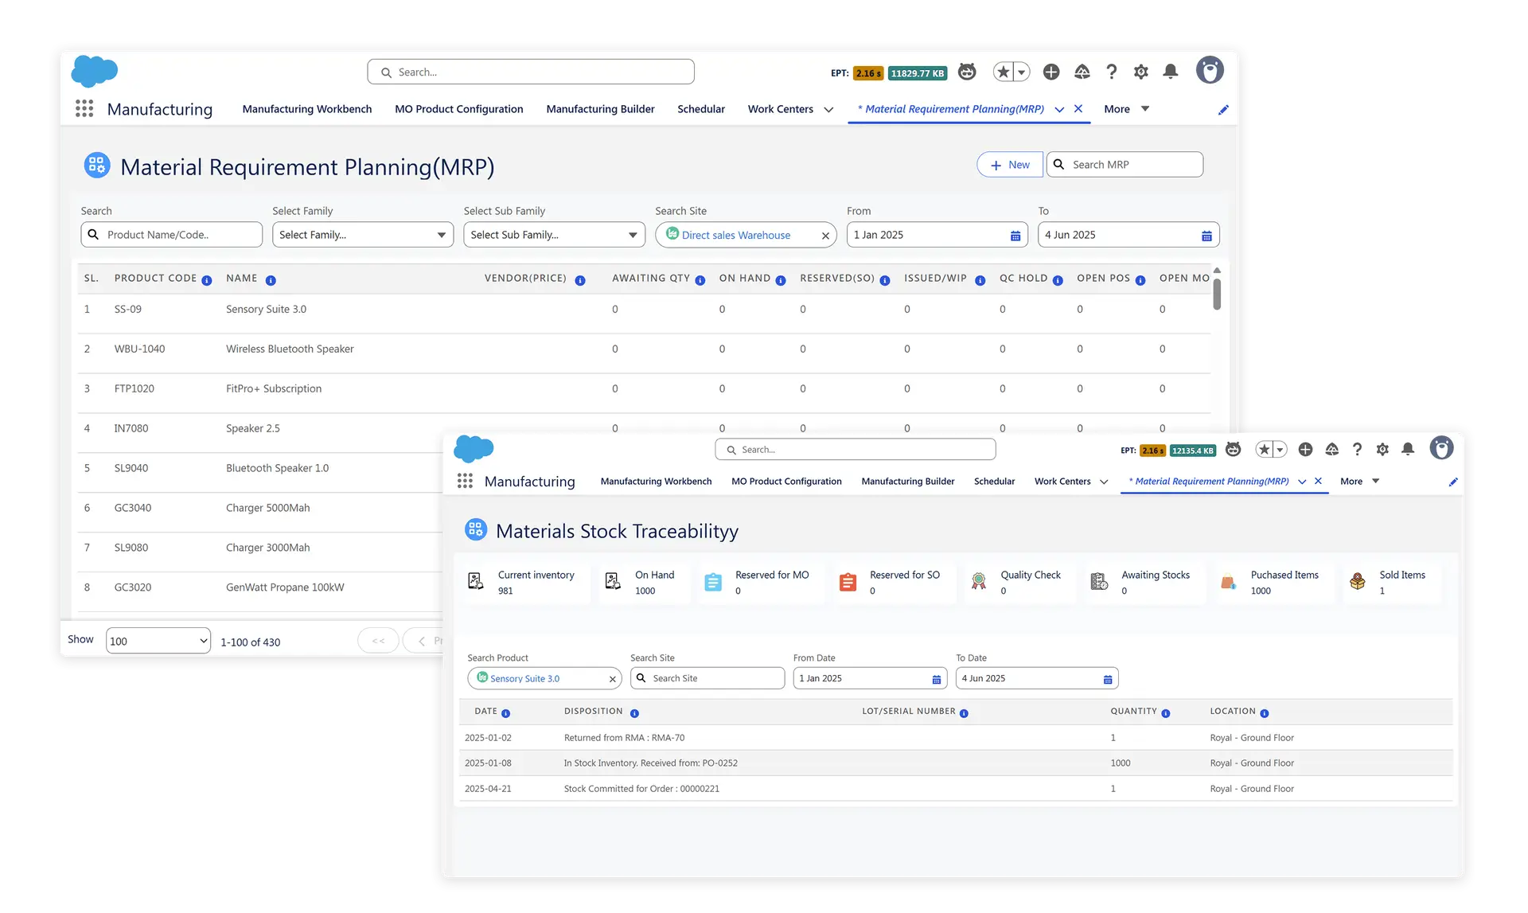
Task: Open MO Product Configuration tab in back window
Action: 459,109
